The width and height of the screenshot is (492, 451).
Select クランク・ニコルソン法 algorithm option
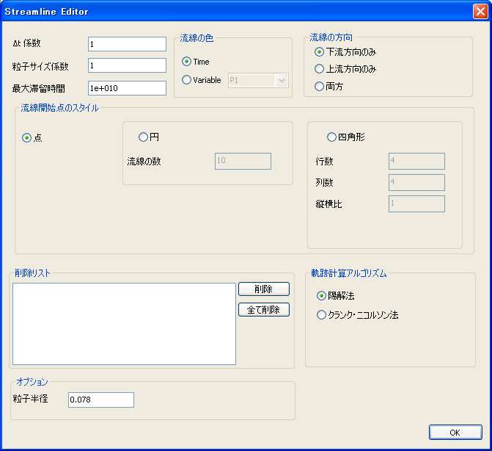pos(321,315)
